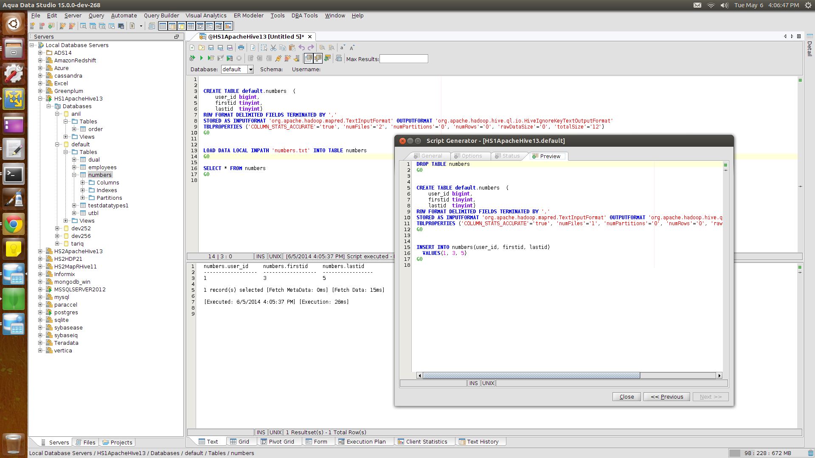Toggle the first pressed results-pane toolbar button
Image resolution: width=815 pixels, height=458 pixels.
click(309, 58)
